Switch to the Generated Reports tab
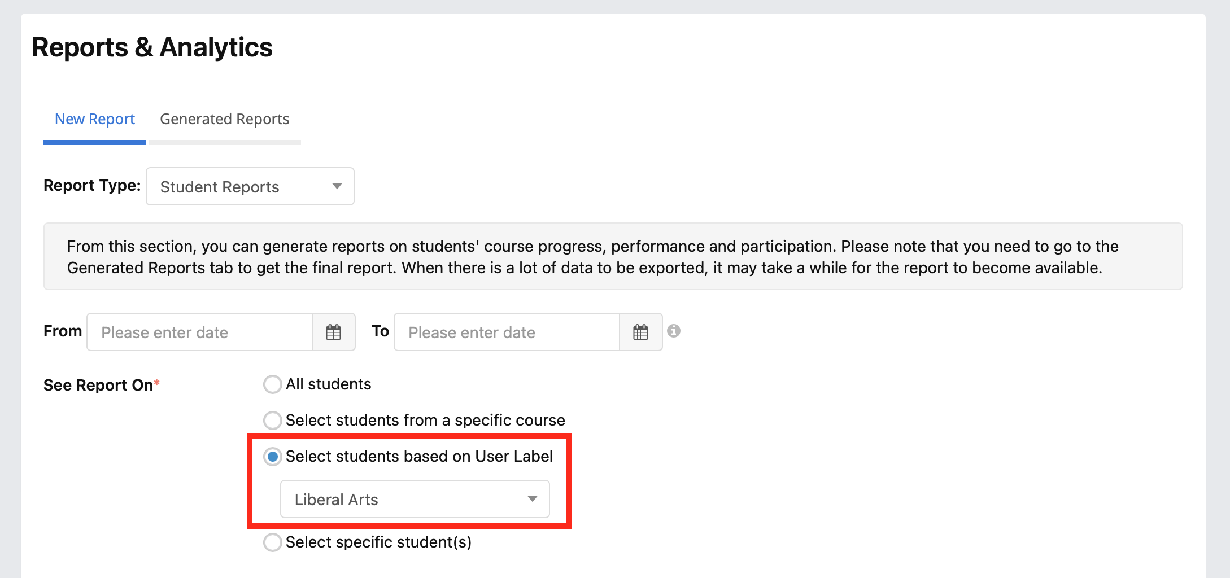This screenshot has width=1230, height=578. click(225, 119)
